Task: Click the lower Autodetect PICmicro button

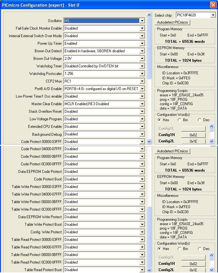Action: [172, 151]
